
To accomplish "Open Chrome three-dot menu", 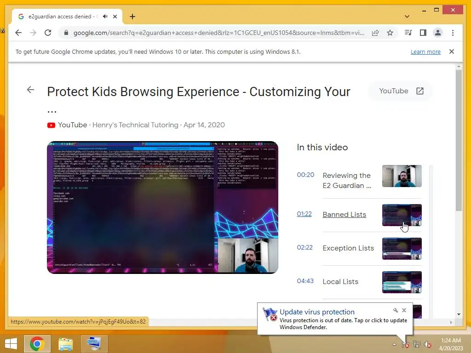I will [x=453, y=33].
